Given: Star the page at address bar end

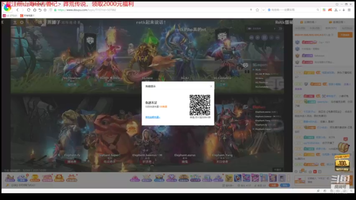Looking at the screenshot, I should point(257,10).
